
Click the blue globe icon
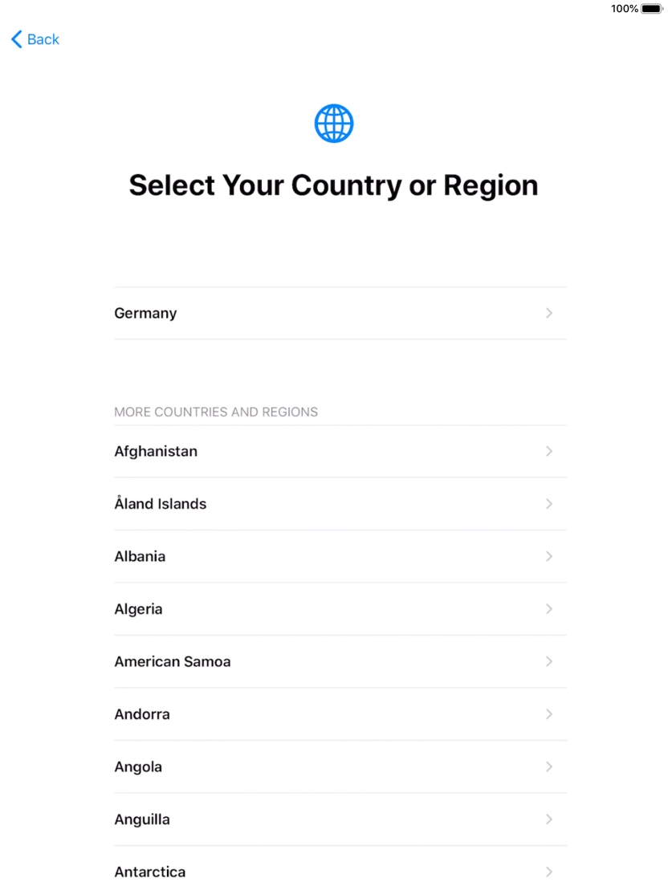tap(333, 123)
